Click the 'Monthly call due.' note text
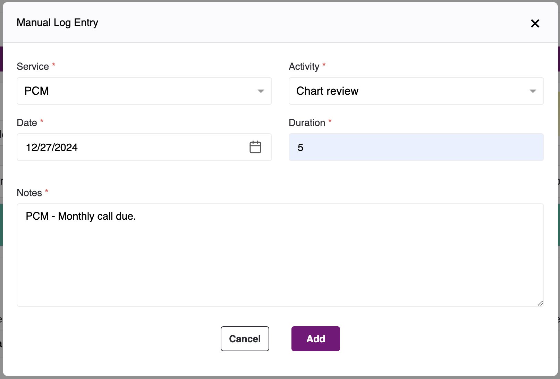Screen dimensions: 560x379 [97, 216]
